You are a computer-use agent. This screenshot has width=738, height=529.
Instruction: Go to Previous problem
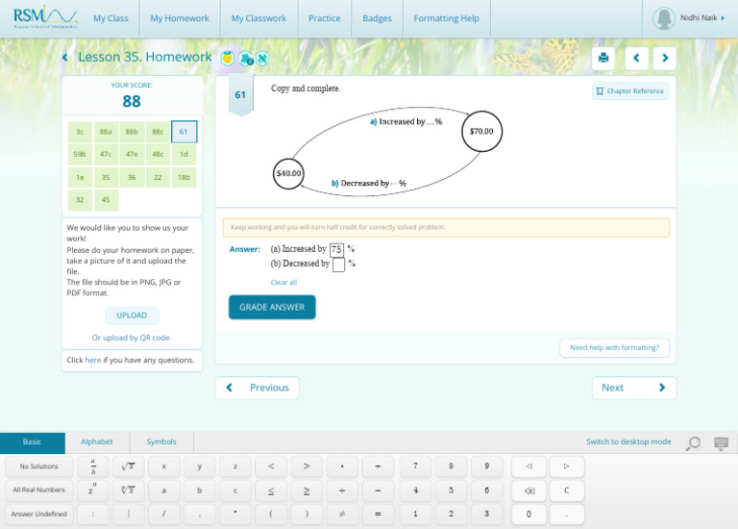tap(257, 388)
